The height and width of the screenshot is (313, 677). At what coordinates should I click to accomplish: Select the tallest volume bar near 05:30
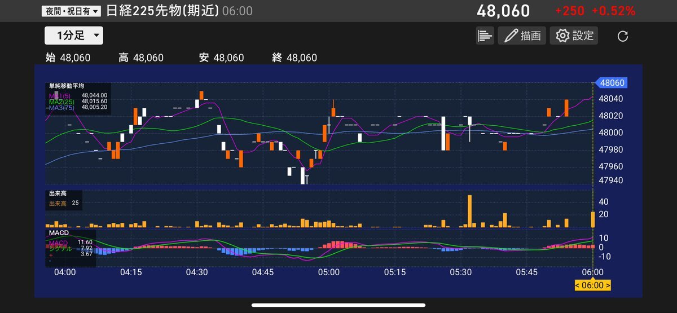(x=469, y=211)
